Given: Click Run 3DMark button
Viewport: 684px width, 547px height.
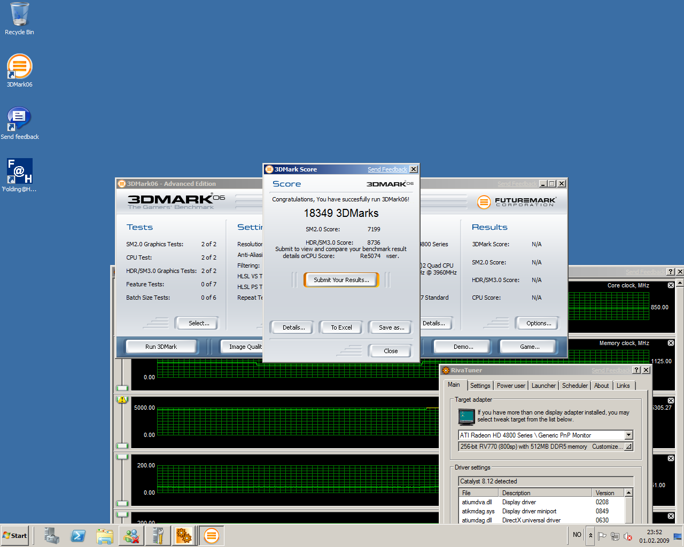Looking at the screenshot, I should [x=161, y=347].
